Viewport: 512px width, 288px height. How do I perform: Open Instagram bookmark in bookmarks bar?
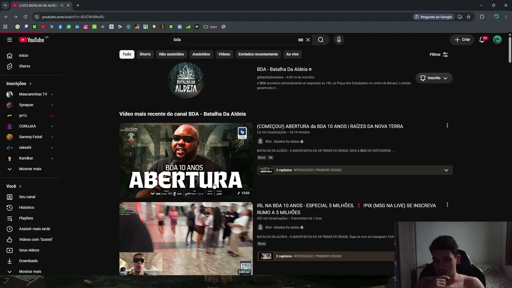[86, 27]
